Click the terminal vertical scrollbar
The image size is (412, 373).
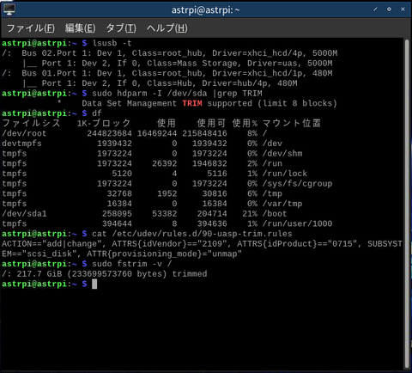[x=407, y=204]
